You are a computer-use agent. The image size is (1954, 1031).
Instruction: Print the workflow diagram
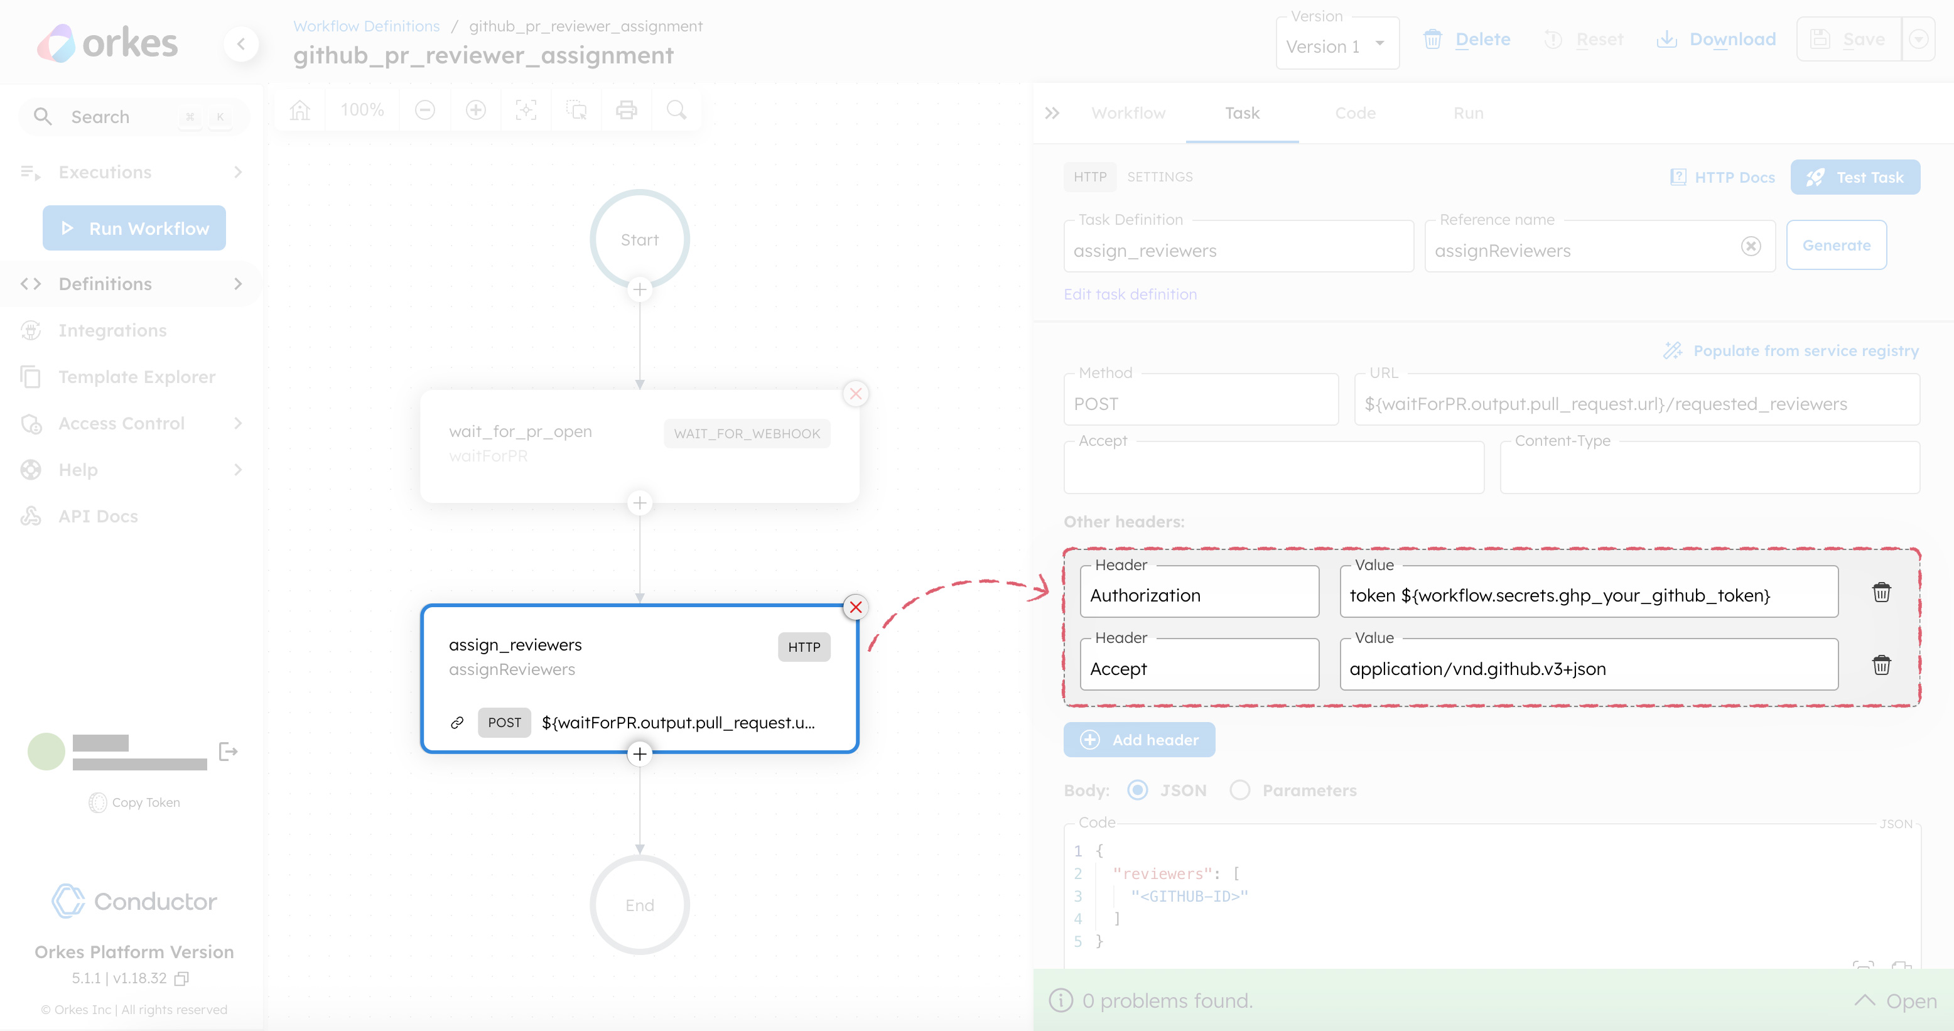point(627,110)
